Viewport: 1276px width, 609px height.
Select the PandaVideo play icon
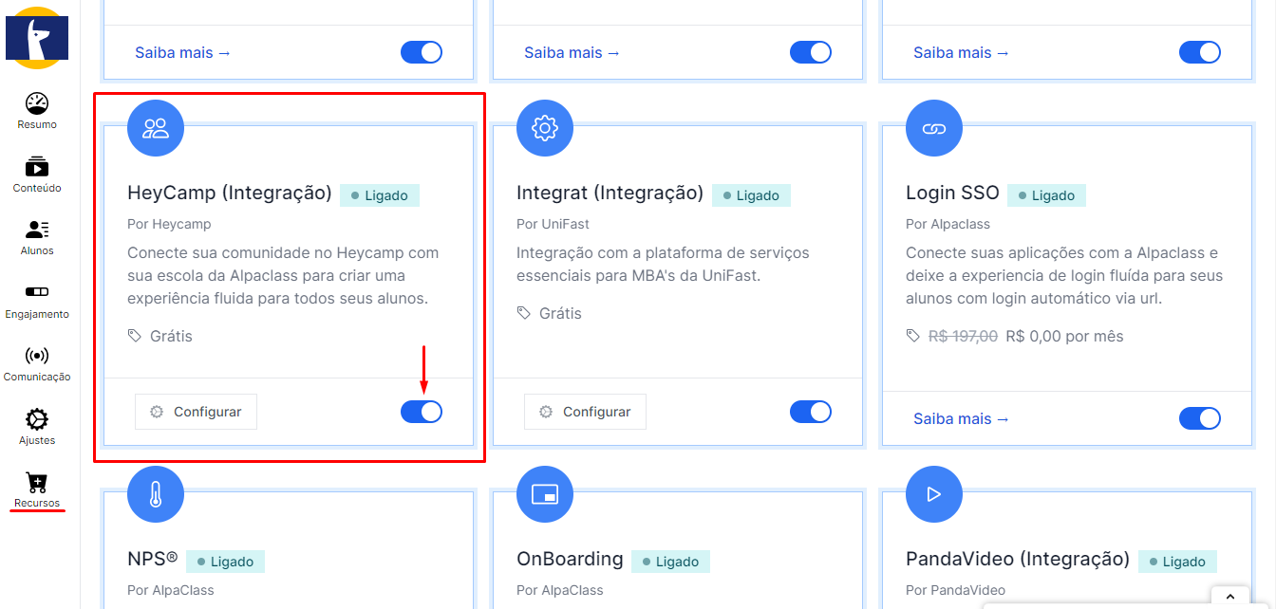934,494
